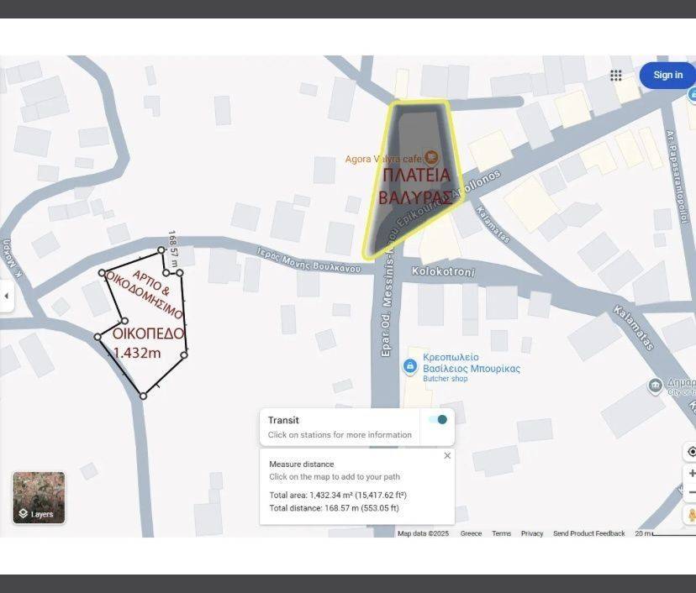
Task: Open the Privacy link
Action: [x=532, y=533]
